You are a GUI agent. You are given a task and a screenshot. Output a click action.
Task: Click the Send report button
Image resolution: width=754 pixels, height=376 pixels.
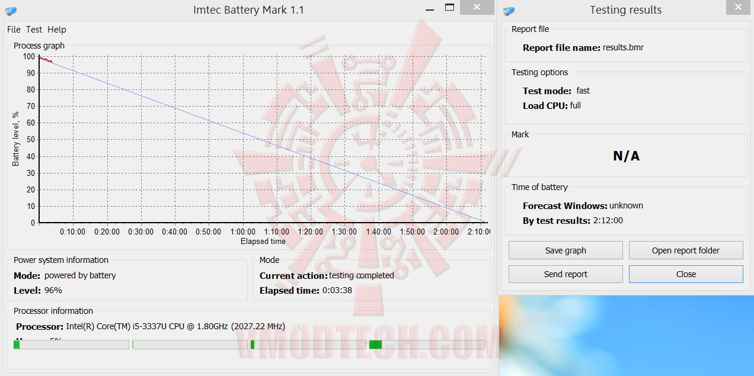pyautogui.click(x=565, y=274)
